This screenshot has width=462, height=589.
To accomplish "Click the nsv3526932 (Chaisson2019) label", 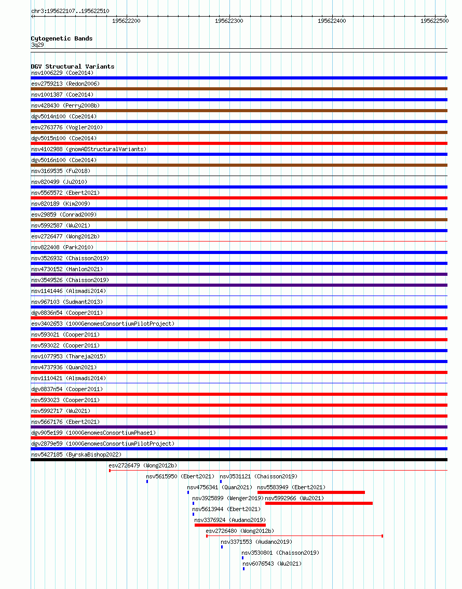I will coord(70,258).
